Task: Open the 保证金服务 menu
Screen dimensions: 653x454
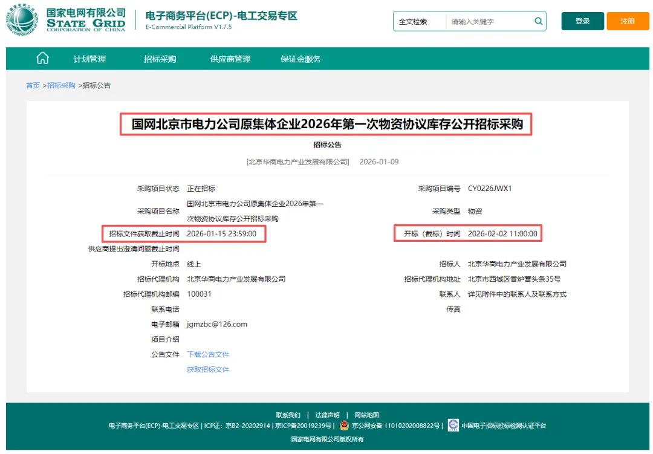Action: (301, 59)
